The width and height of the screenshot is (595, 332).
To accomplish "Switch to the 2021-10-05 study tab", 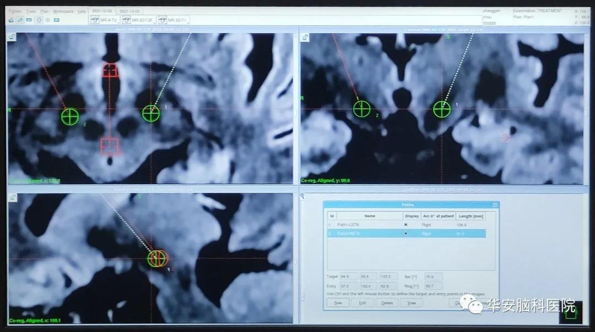I will (x=129, y=12).
